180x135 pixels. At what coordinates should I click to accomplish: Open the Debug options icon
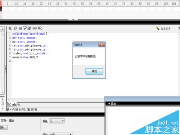point(40,28)
